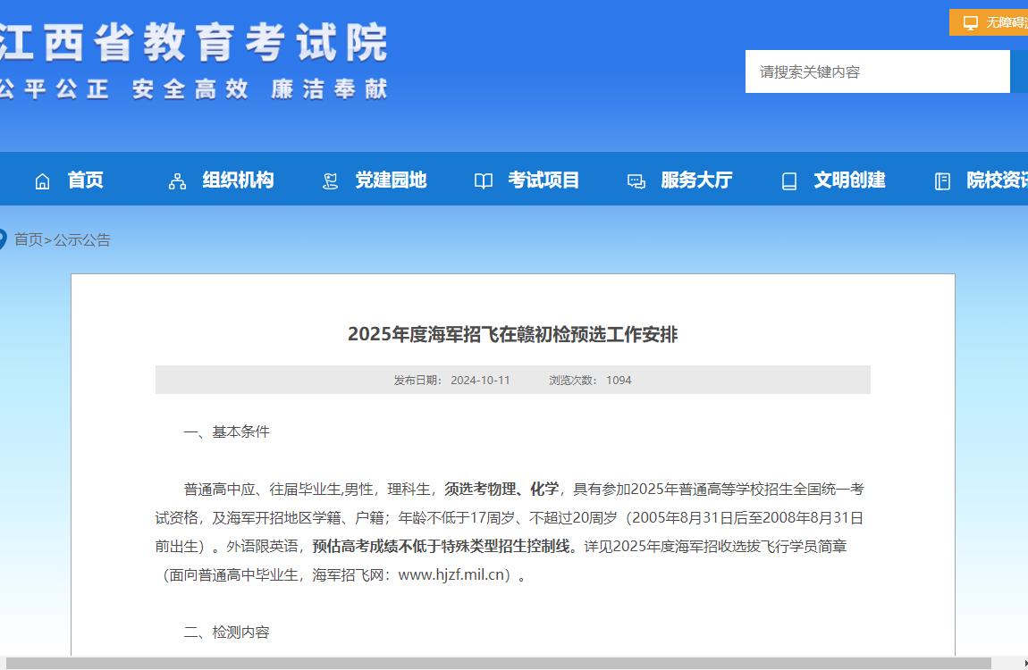Image resolution: width=1028 pixels, height=670 pixels.
Task: Open 无障碍浏览 accessibility mode
Action: (992, 21)
